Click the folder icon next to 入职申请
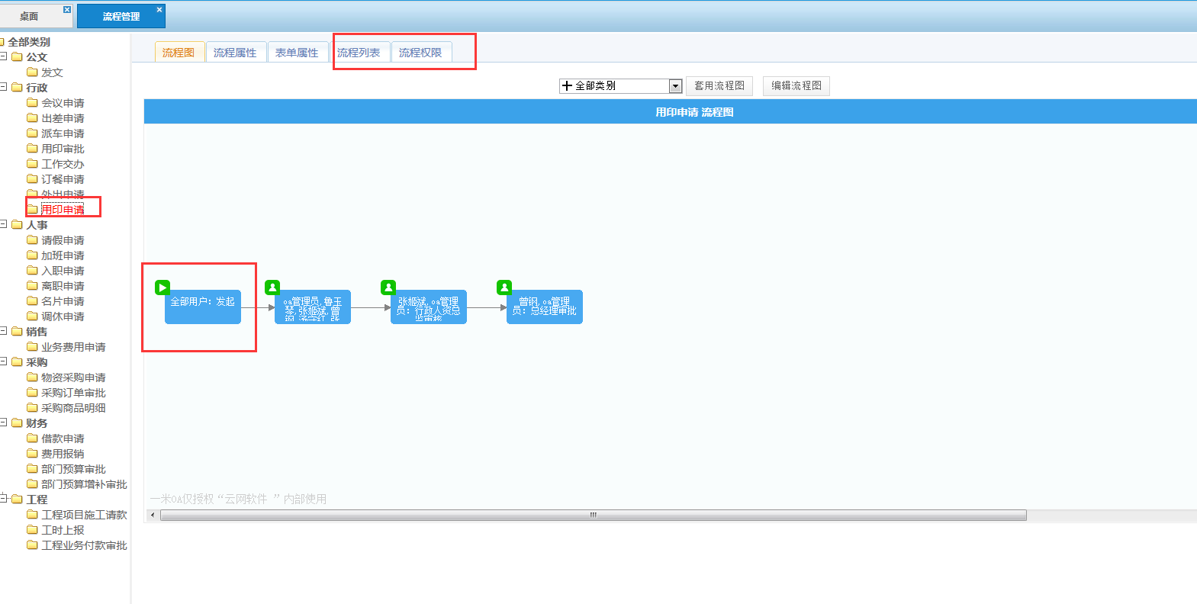This screenshot has height=604, width=1197. pyautogui.click(x=32, y=270)
